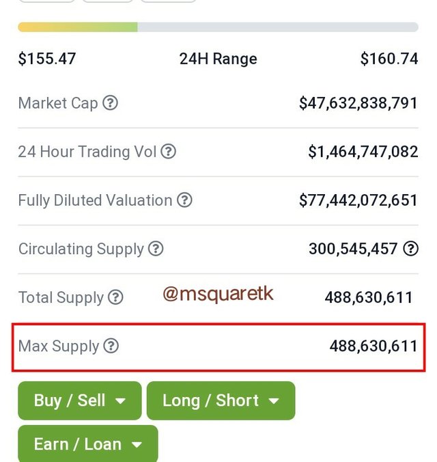Click the Fully Diluted Valuation amount $77,442,072,651

pyautogui.click(x=358, y=200)
